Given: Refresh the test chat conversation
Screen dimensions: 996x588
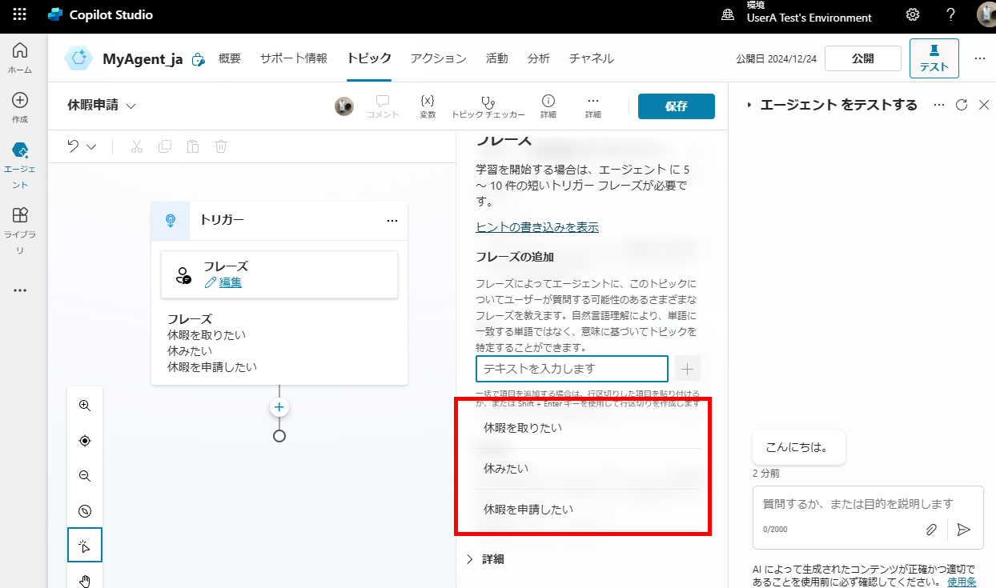Looking at the screenshot, I should (x=960, y=104).
